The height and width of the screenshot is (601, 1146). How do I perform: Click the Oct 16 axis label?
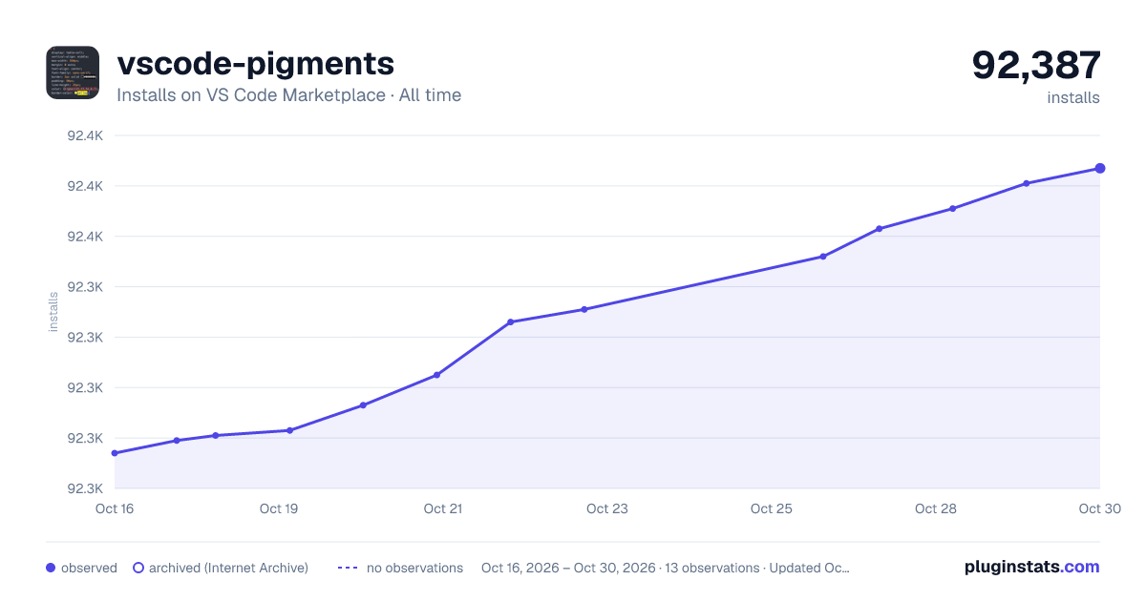pos(115,508)
